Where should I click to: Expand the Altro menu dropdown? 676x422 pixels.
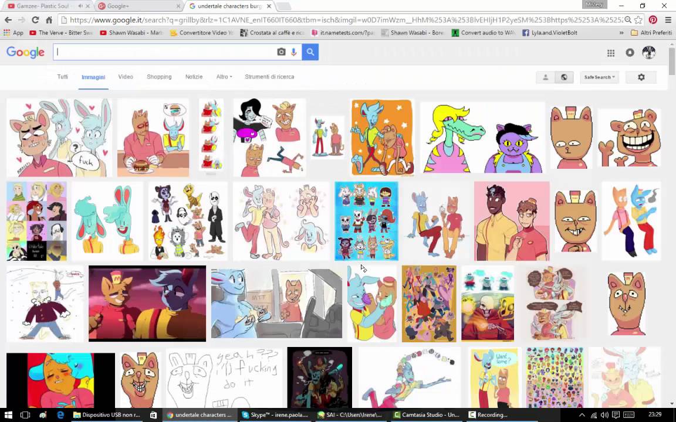tap(224, 77)
